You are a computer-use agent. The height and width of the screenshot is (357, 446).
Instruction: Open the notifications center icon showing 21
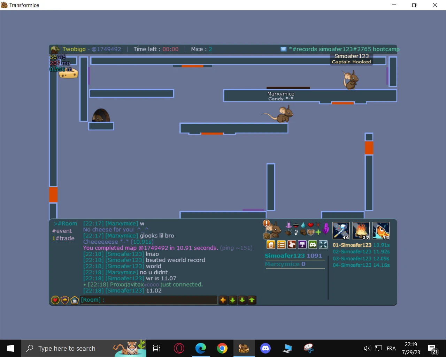[x=433, y=349]
